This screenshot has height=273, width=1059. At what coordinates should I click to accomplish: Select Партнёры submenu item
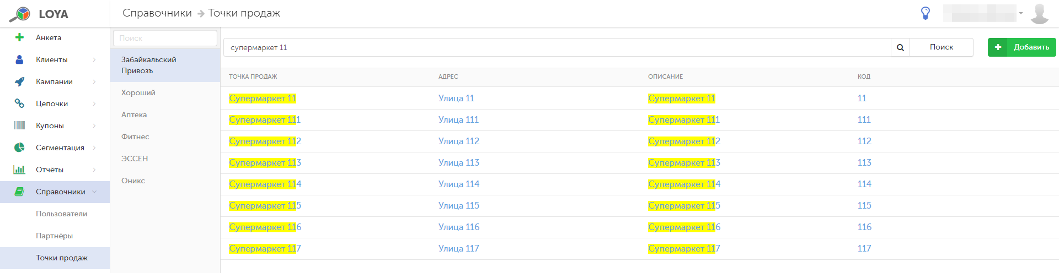coord(55,236)
